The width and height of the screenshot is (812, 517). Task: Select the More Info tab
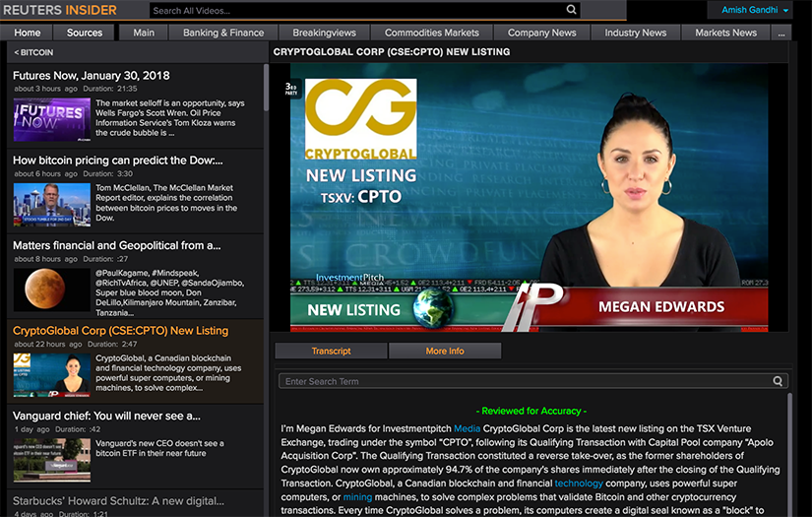click(445, 351)
